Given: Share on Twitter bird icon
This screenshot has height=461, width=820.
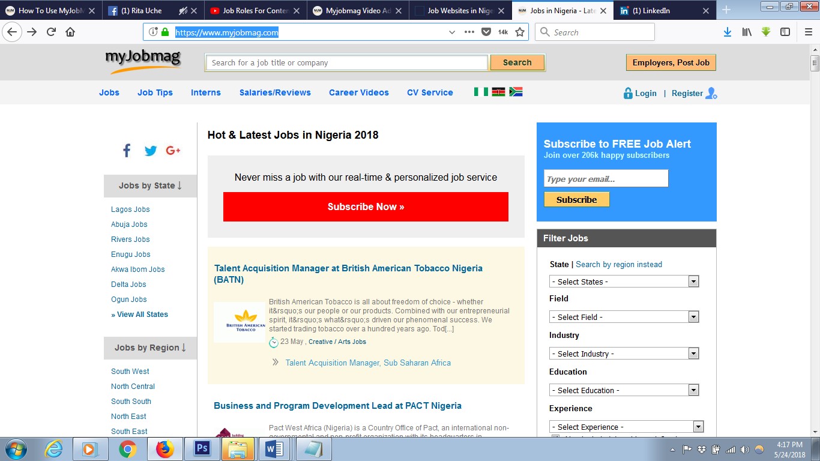Looking at the screenshot, I should [151, 151].
